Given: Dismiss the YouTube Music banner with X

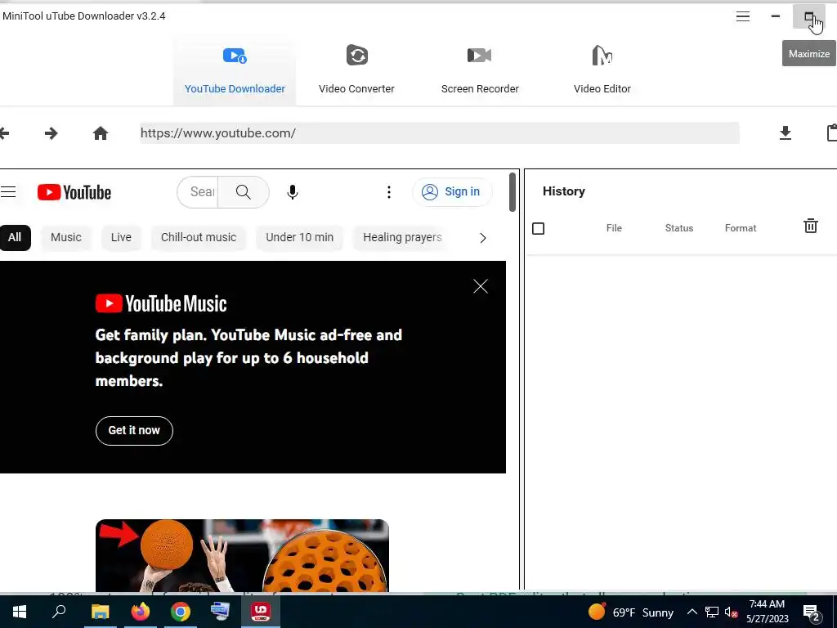Looking at the screenshot, I should (481, 286).
